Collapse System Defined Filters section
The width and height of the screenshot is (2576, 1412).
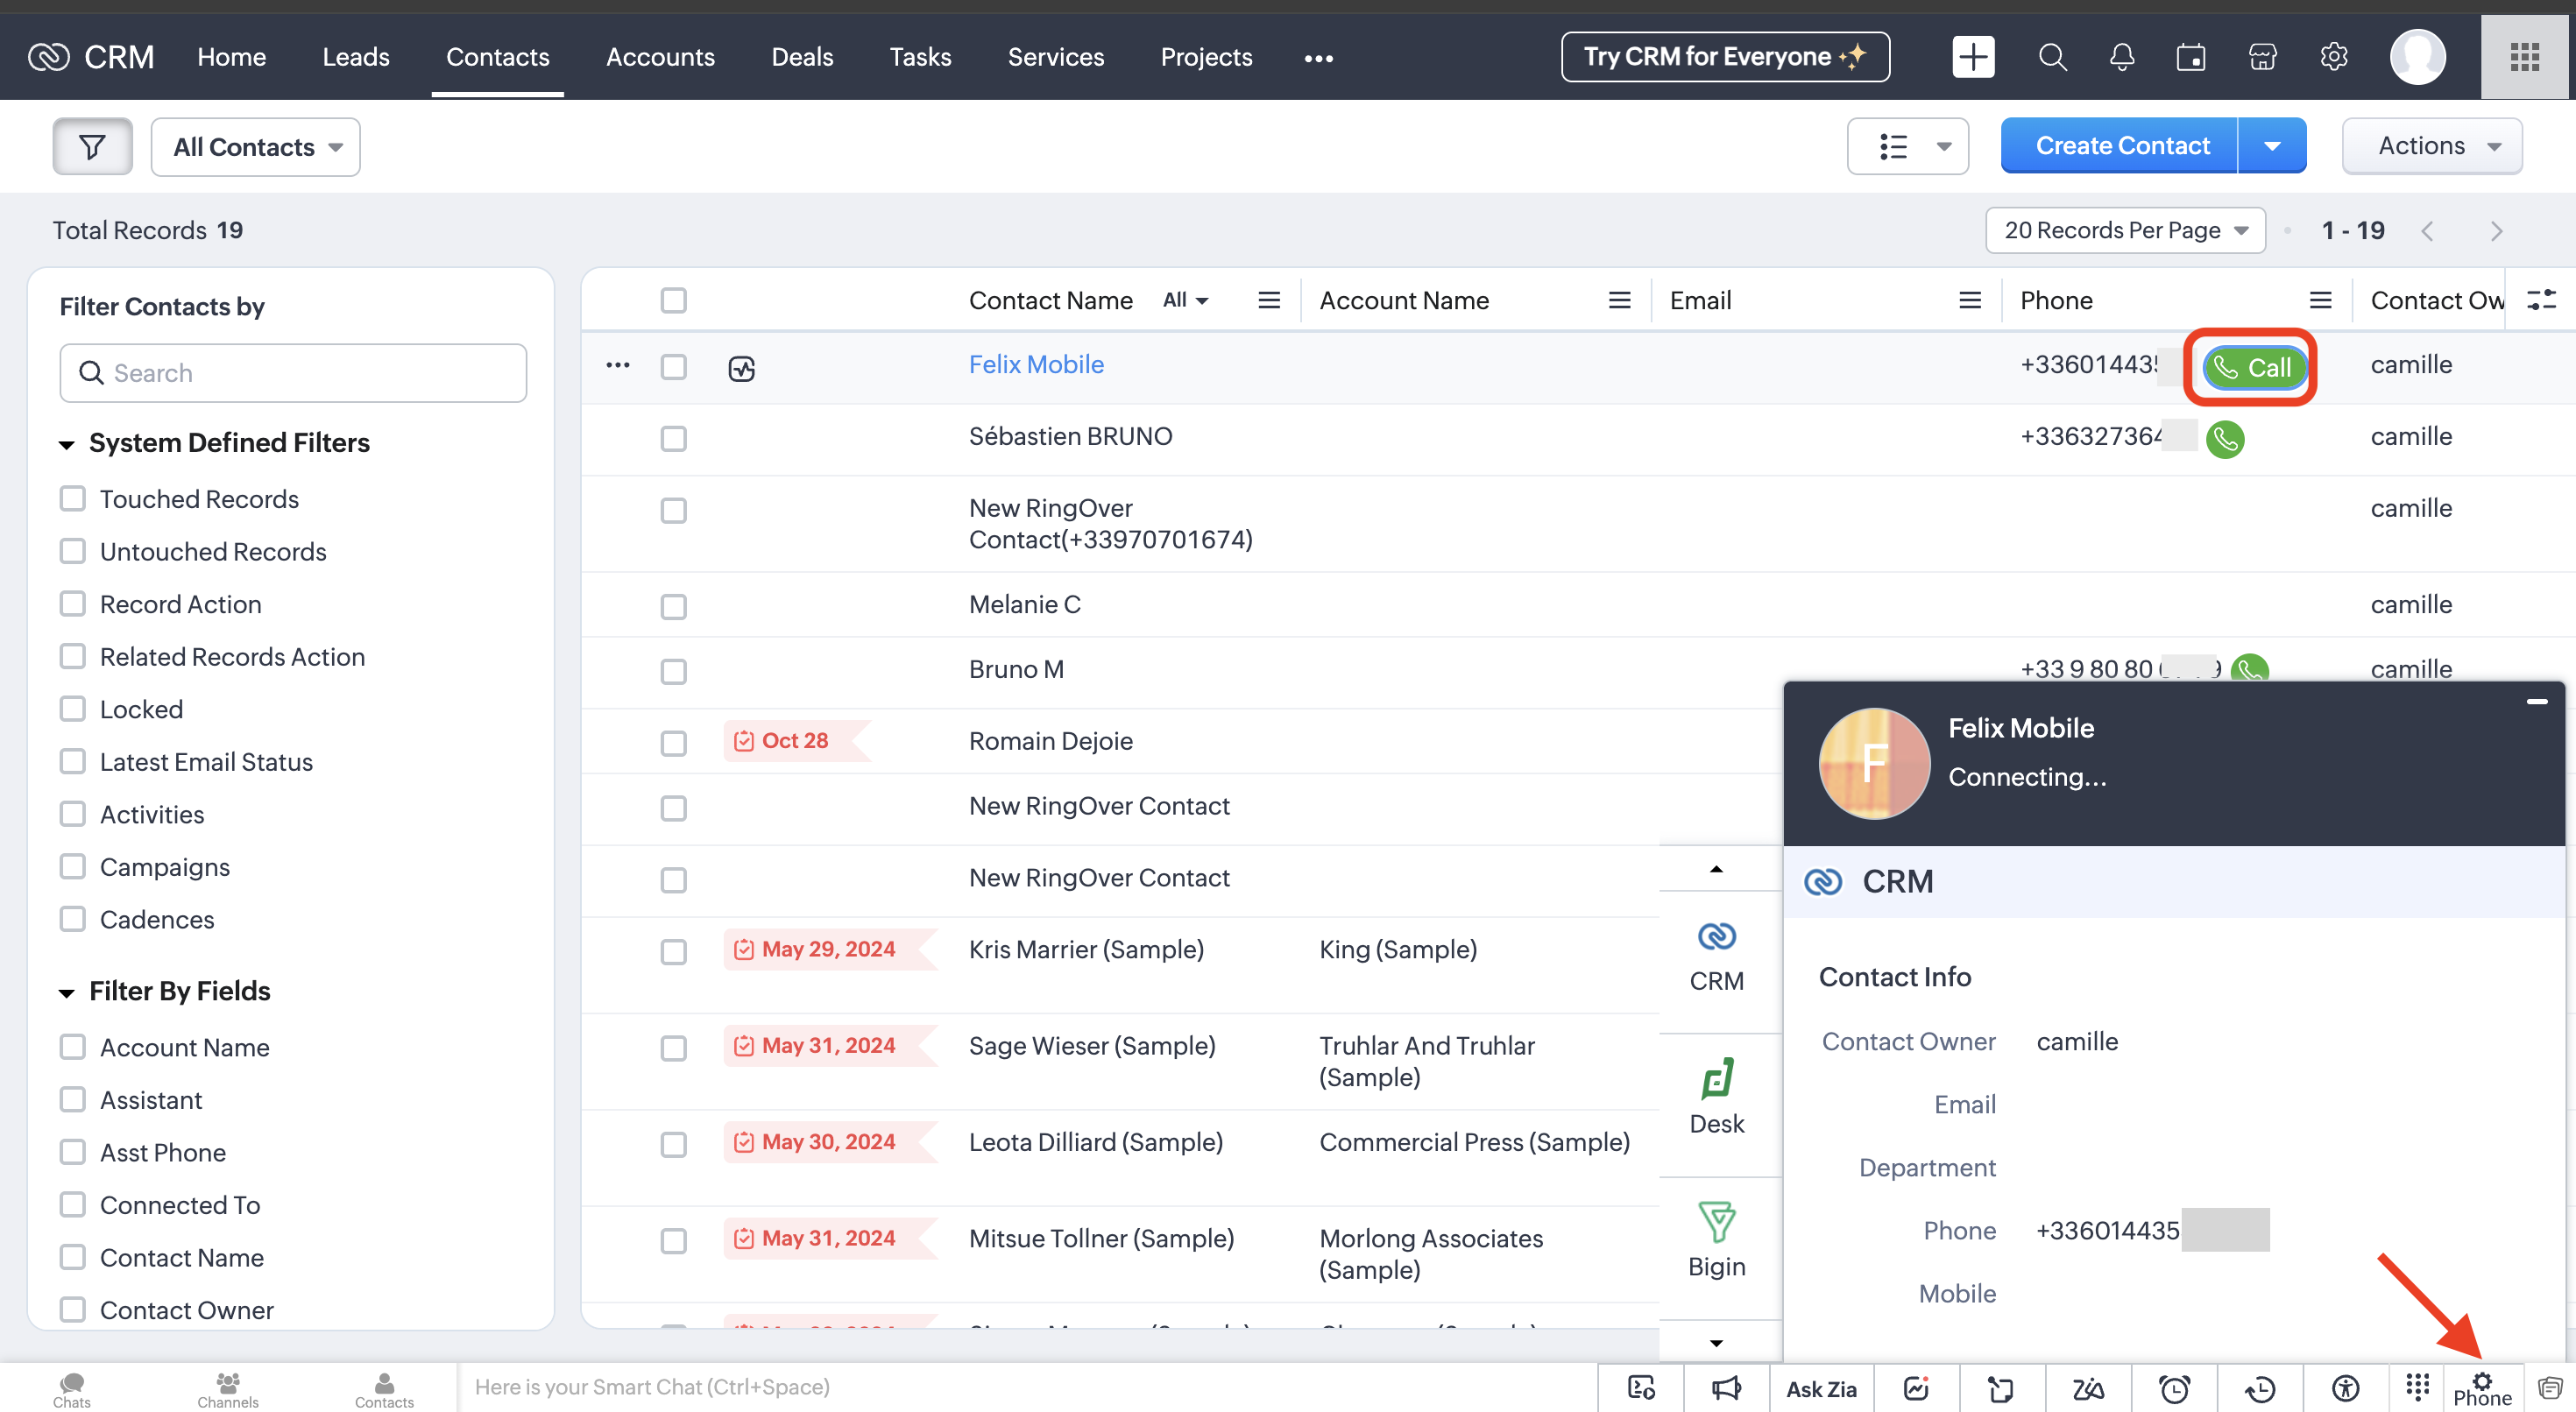click(67, 444)
